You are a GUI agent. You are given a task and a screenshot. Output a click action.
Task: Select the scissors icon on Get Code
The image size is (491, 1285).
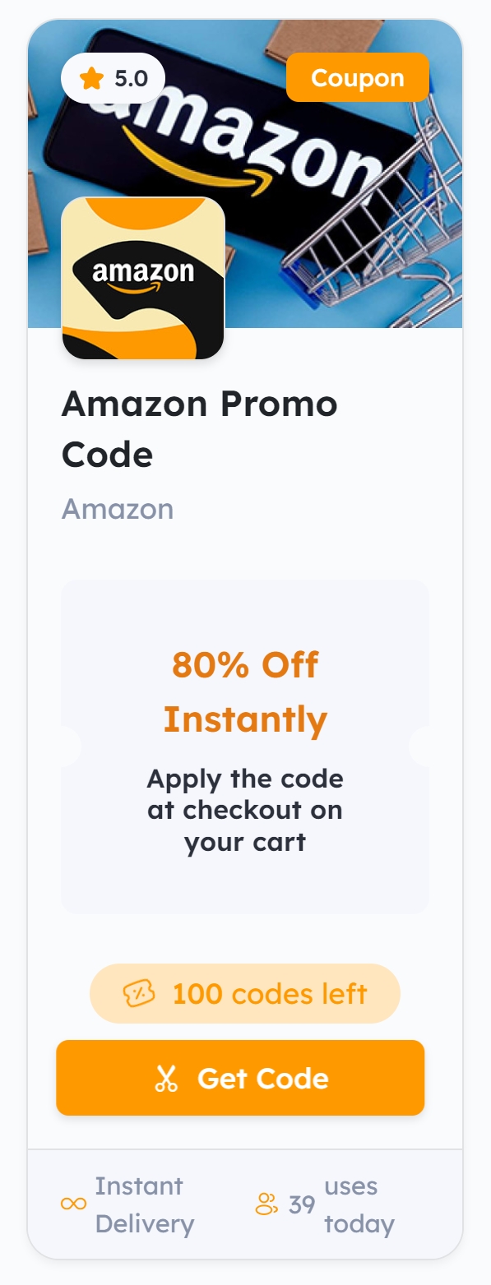click(168, 1078)
